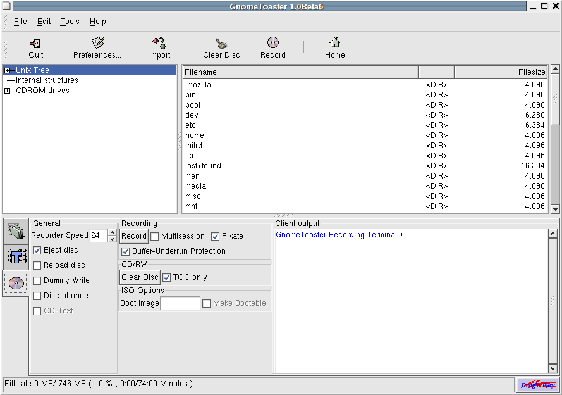The width and height of the screenshot is (562, 395).
Task: Select the dev directory row
Action: [x=365, y=115]
